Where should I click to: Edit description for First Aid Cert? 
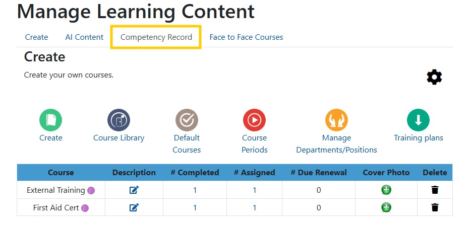click(134, 207)
